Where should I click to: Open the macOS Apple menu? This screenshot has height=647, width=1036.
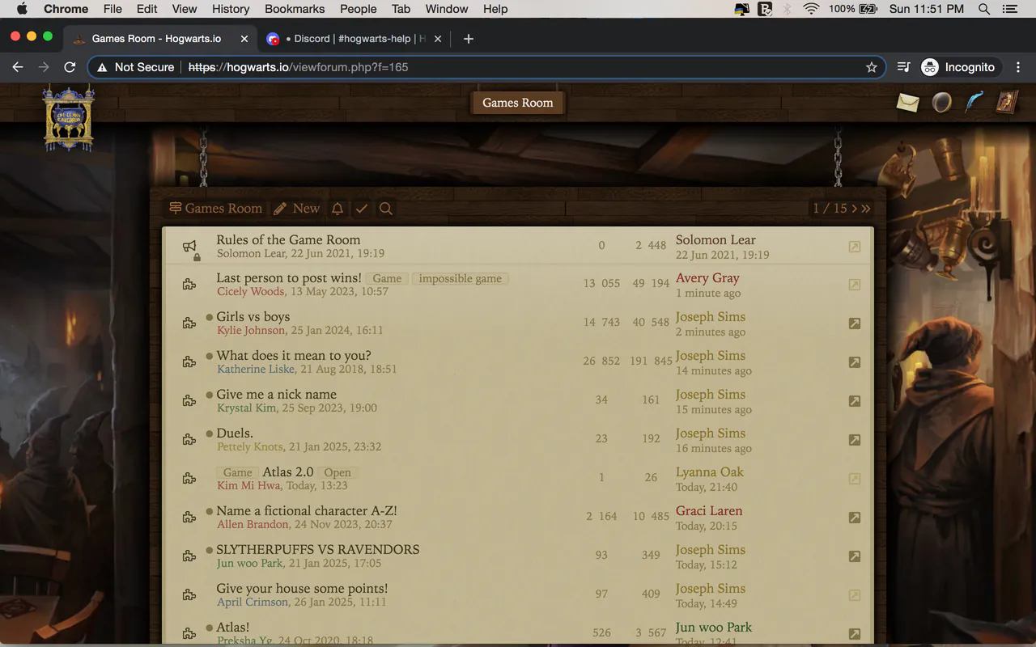(x=22, y=9)
